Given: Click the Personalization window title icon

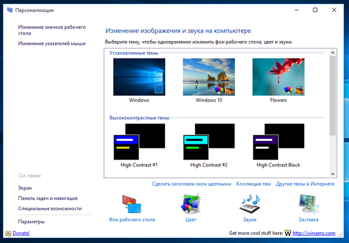Looking at the screenshot, I should (9, 10).
